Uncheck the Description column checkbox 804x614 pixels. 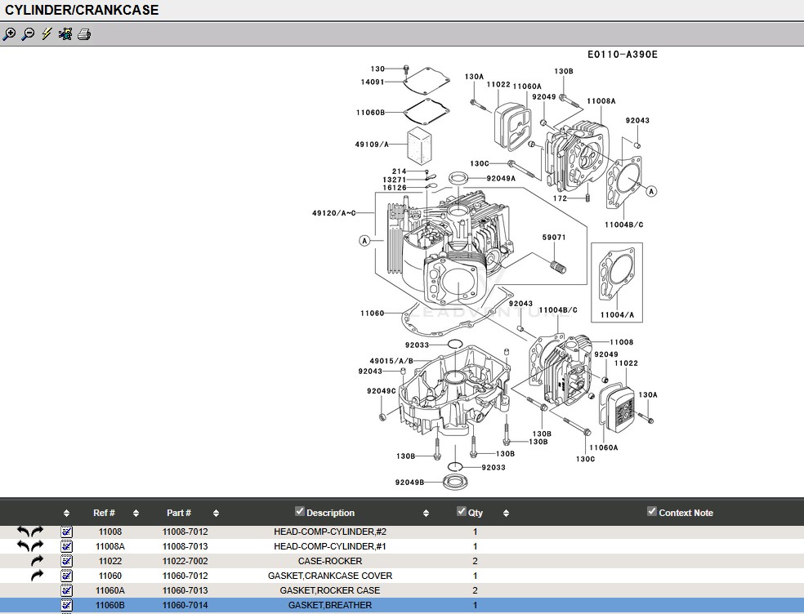(300, 512)
